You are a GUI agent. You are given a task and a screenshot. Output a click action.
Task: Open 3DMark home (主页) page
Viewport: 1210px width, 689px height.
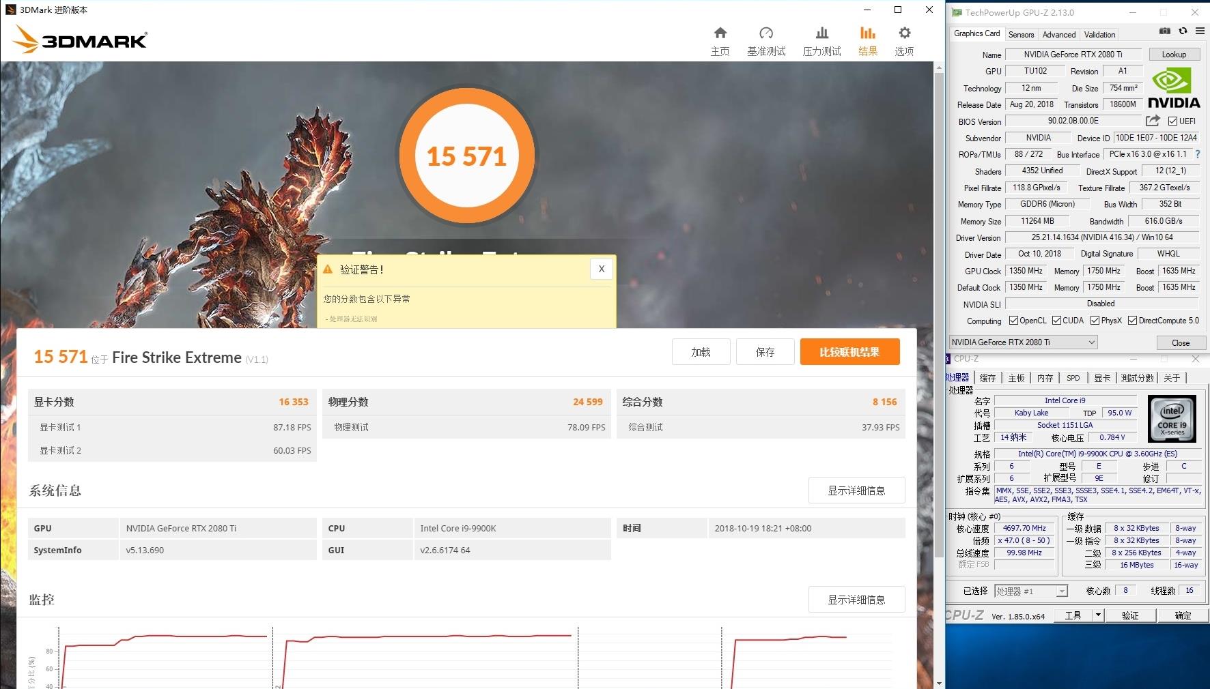[720, 41]
